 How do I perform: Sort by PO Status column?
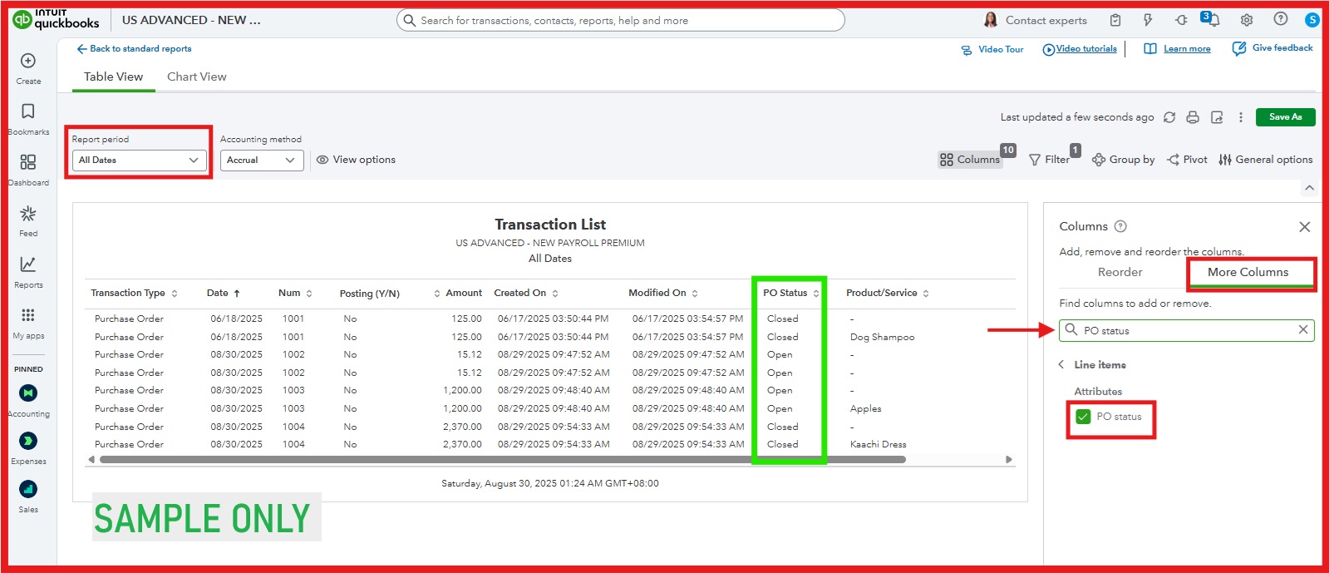click(791, 293)
